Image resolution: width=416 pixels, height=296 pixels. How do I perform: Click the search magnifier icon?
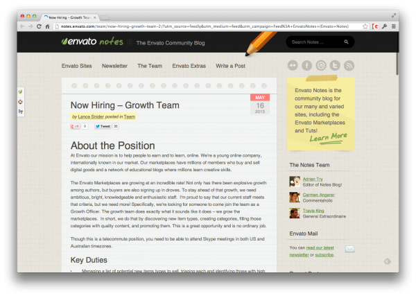coord(346,42)
